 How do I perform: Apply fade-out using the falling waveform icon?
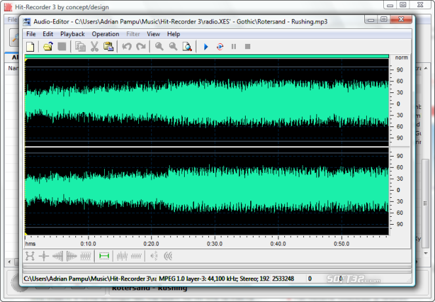point(71,256)
